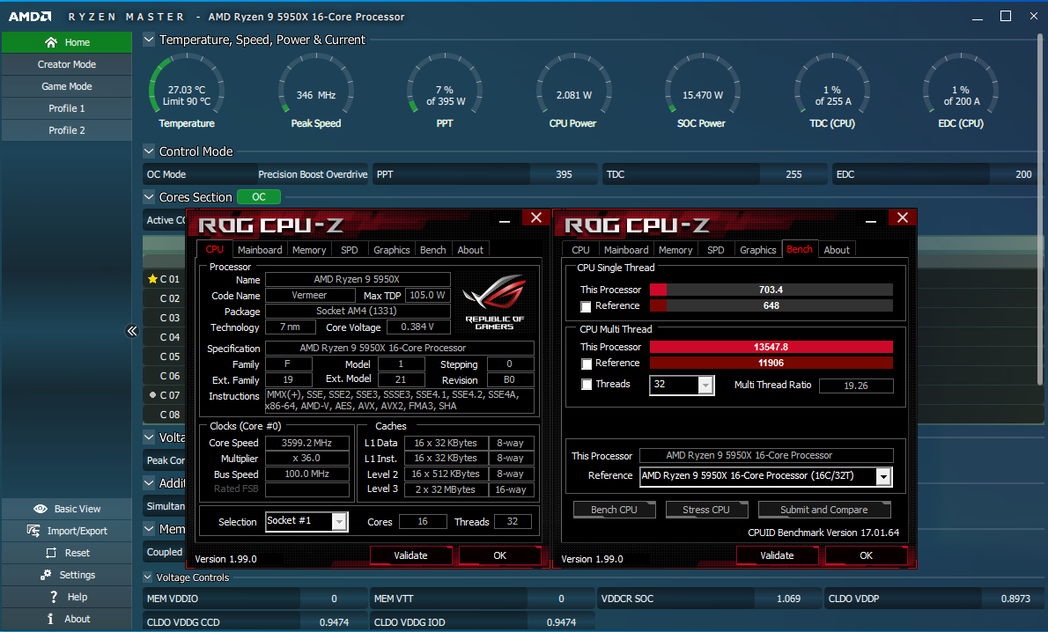Screen dimensions: 1048x632
Task: Click the PPT gauge
Action: point(445,91)
